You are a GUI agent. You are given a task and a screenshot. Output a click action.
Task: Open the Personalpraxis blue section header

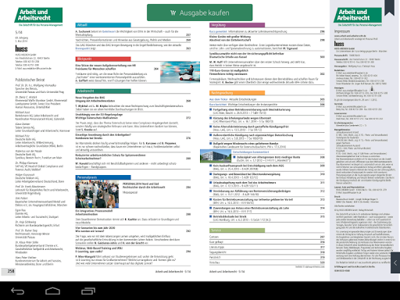pos(103,177)
